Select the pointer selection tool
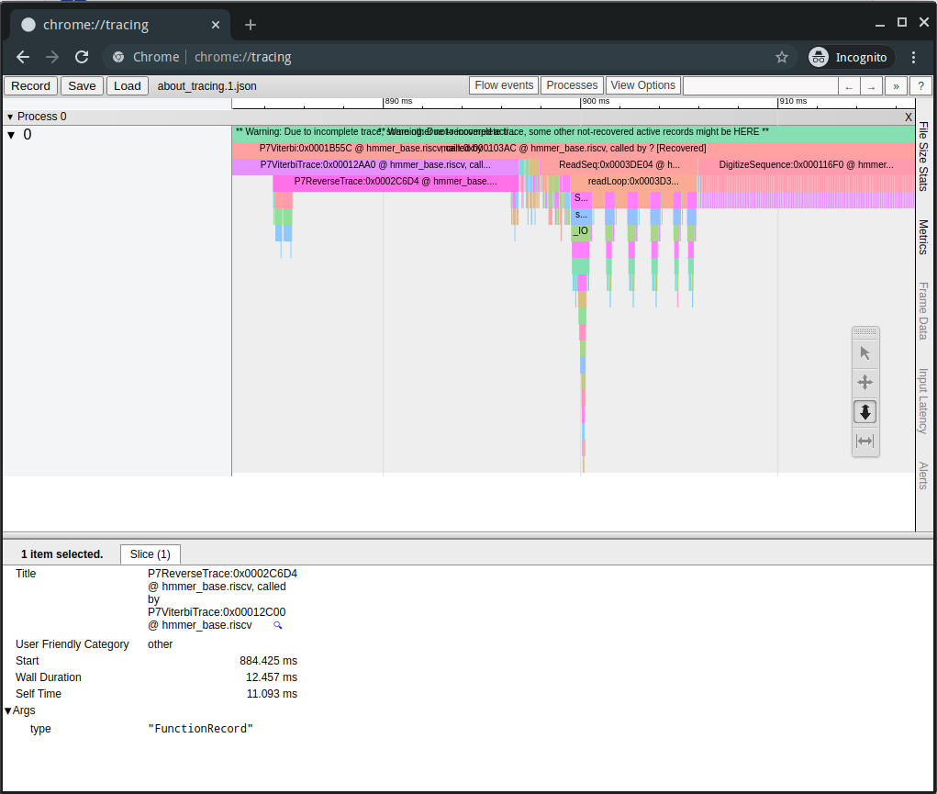This screenshot has height=794, width=937. click(864, 353)
